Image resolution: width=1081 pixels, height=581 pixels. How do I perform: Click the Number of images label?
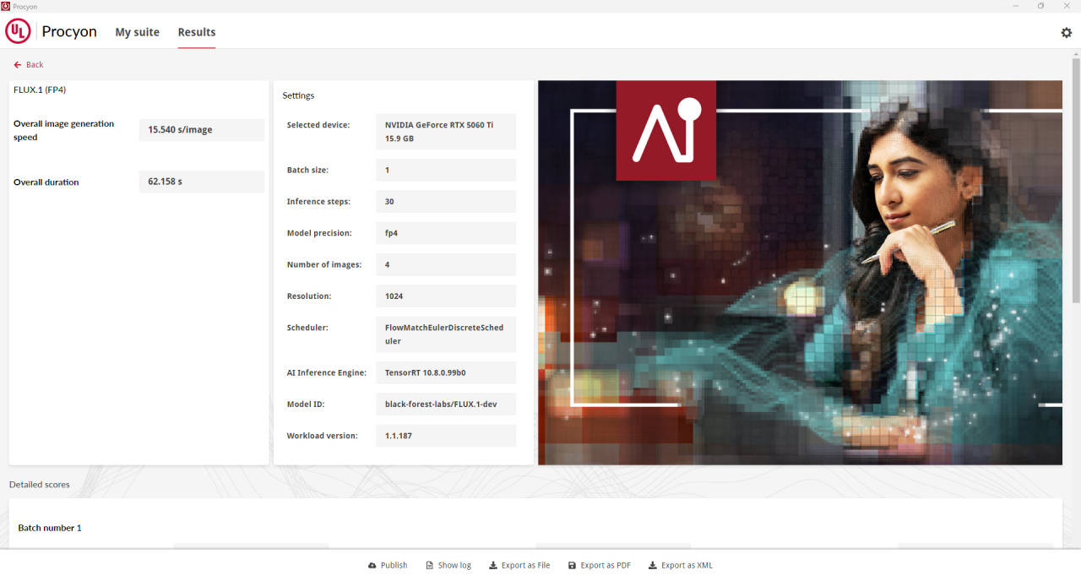click(324, 264)
